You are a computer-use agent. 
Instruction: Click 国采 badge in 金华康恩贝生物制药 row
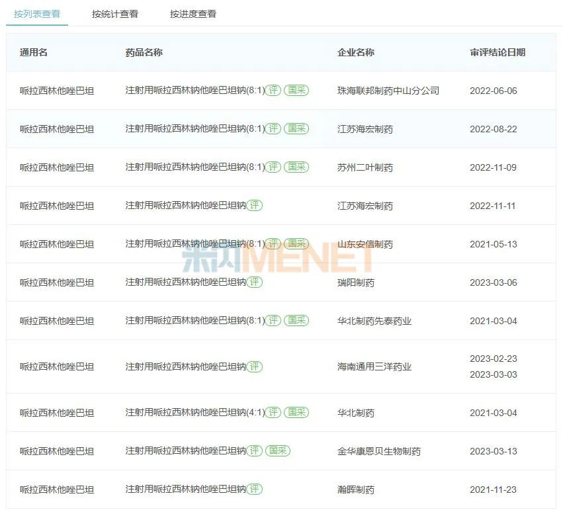(x=278, y=450)
